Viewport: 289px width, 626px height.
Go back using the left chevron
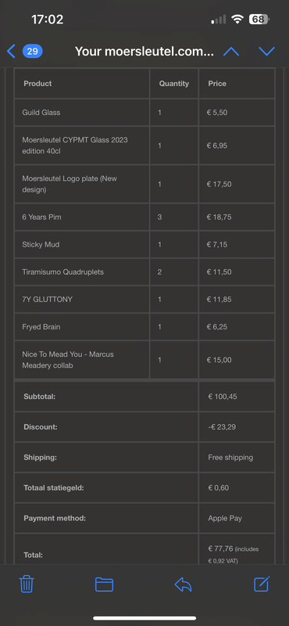coord(11,51)
